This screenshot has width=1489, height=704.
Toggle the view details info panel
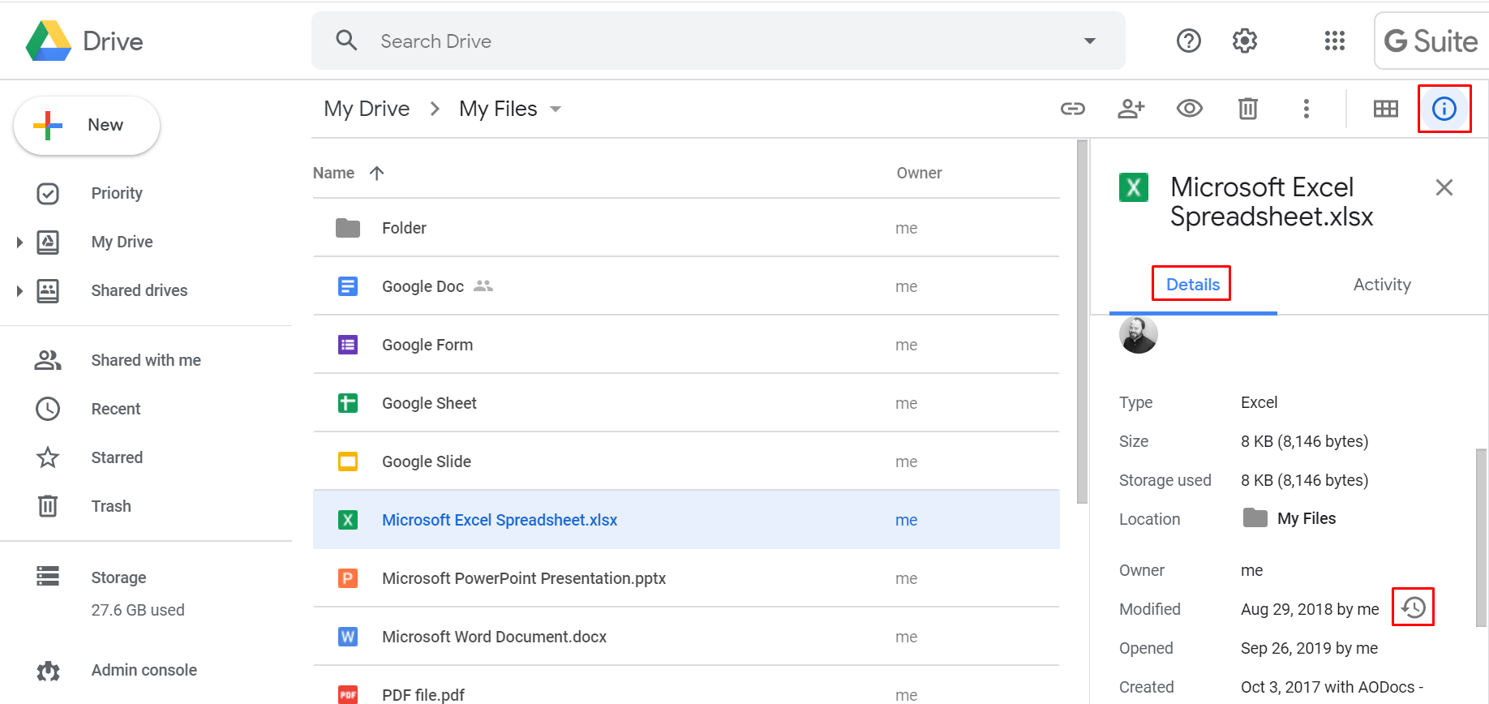(1444, 109)
